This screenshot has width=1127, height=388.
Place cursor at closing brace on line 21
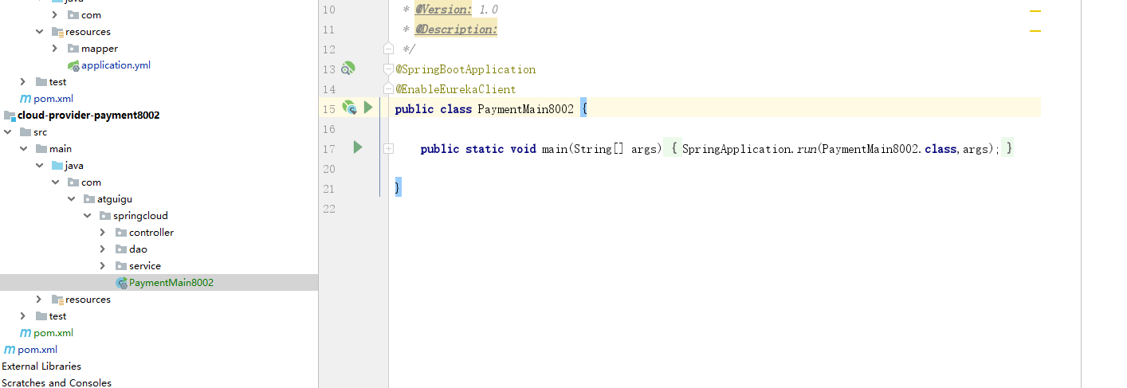[x=398, y=188]
